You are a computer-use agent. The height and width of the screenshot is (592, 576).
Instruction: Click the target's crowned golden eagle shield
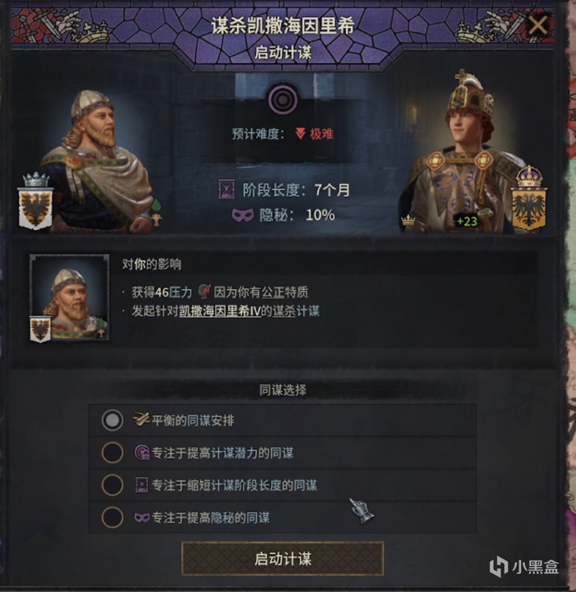click(x=529, y=199)
